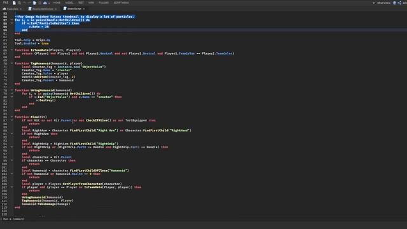The height and width of the screenshot is (229, 407).
Task: Open the quick access toolbar dropdown arrow
Action: (49, 3)
